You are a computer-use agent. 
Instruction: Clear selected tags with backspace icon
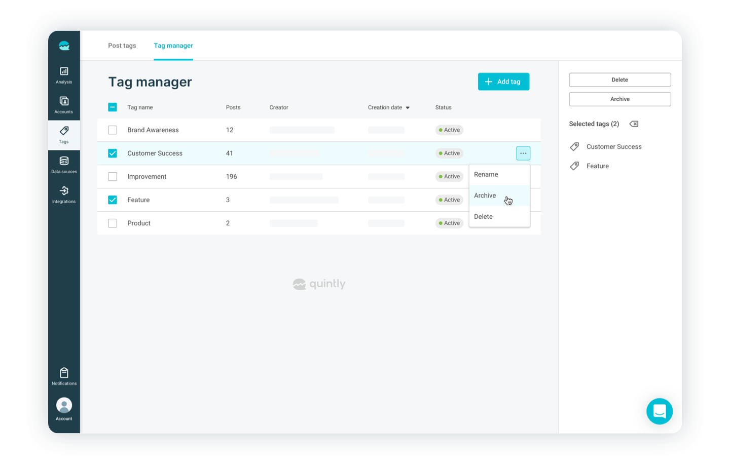(x=634, y=124)
